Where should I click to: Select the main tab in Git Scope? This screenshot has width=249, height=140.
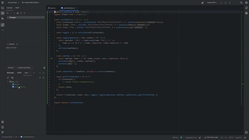pyautogui.click(x=26, y=73)
